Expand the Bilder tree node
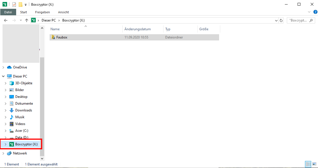The image size is (318, 168). point(6,90)
